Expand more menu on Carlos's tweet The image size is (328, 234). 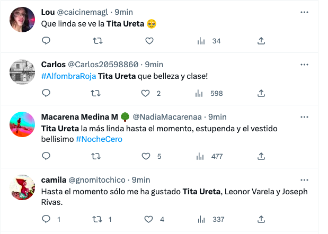[304, 65]
